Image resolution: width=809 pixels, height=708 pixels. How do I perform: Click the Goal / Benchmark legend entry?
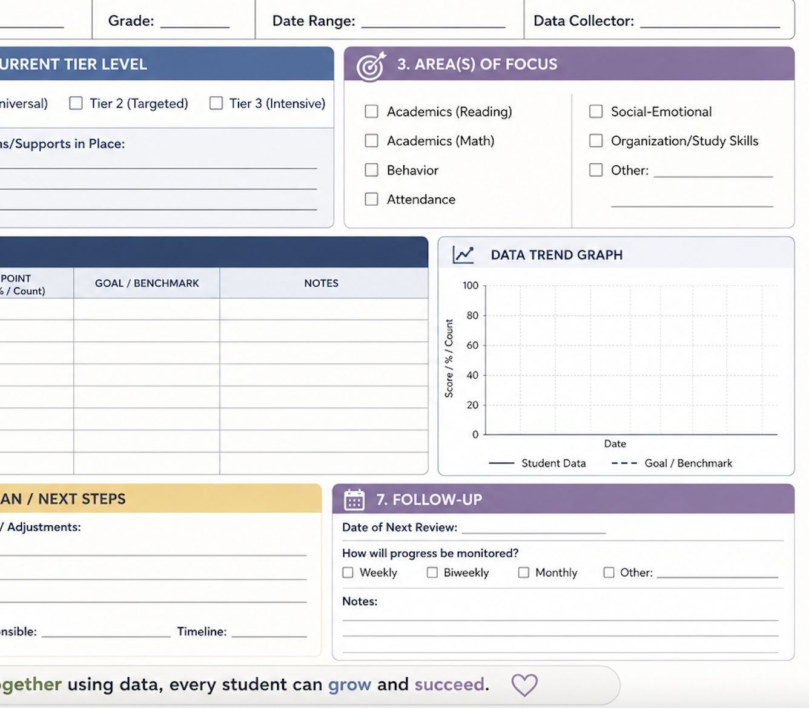tap(672, 463)
